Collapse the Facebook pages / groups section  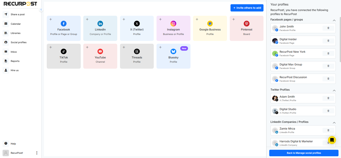(x=334, y=20)
